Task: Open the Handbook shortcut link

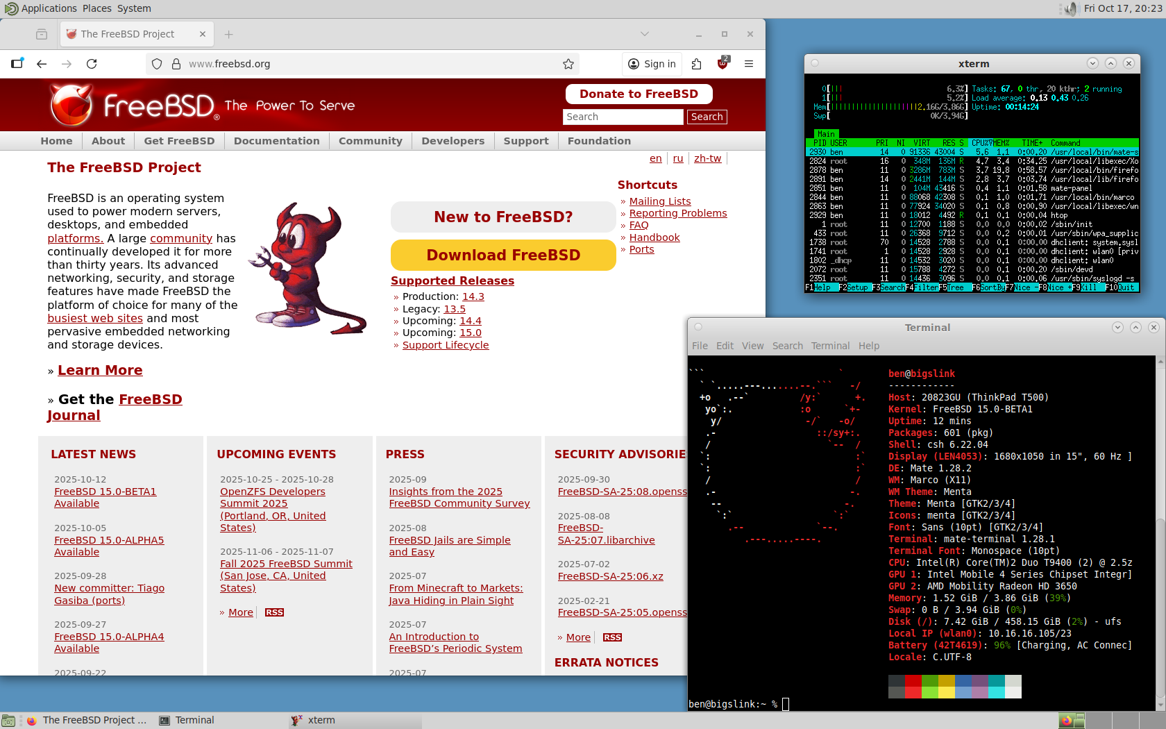Action: pos(654,237)
